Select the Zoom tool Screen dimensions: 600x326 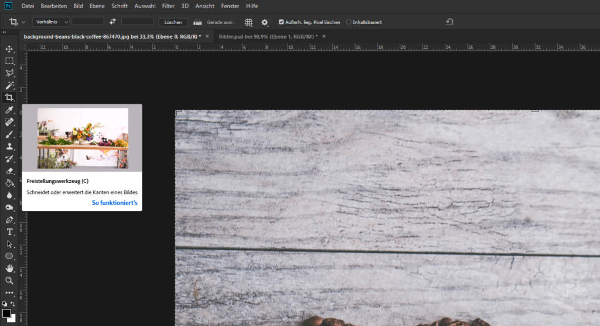(x=9, y=280)
